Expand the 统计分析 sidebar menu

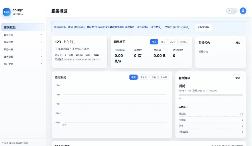pyautogui.click(x=23, y=35)
